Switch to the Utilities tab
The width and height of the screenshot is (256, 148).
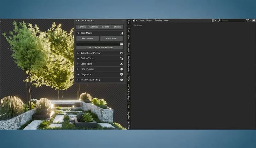pos(117,27)
